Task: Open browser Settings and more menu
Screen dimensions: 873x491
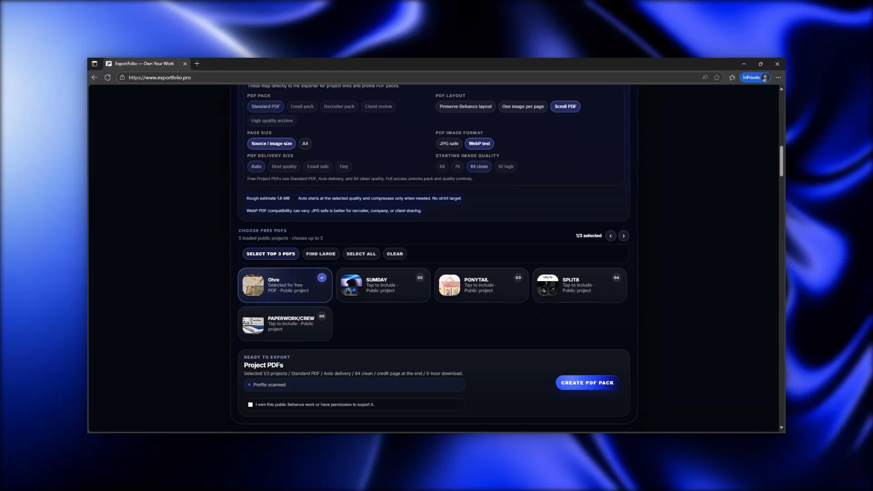Action: [778, 78]
